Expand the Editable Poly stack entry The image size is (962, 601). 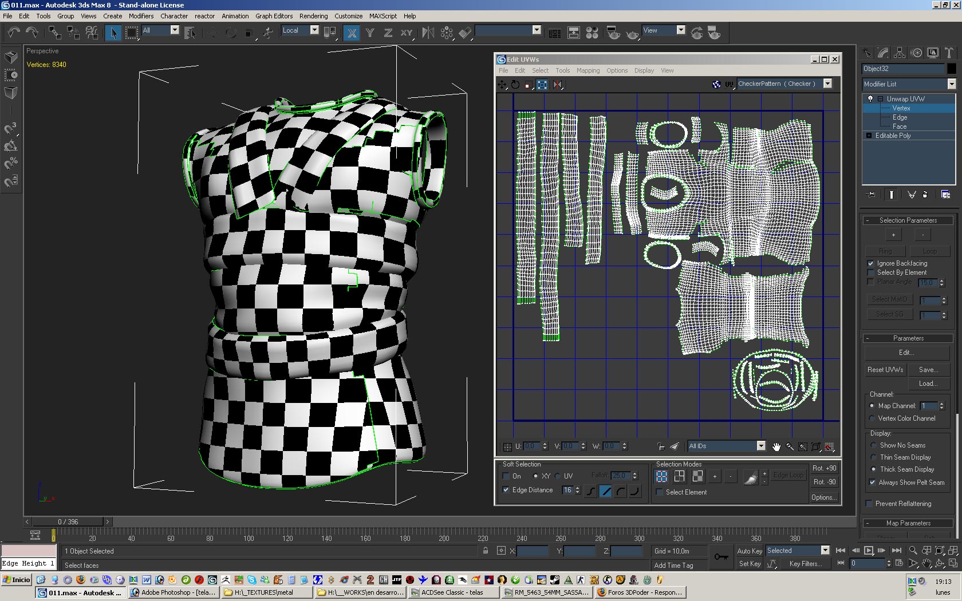[x=869, y=136]
